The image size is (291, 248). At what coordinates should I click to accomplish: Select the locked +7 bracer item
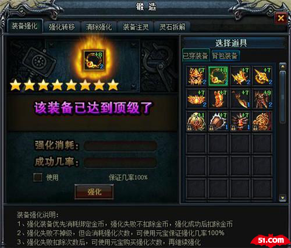click(218, 121)
